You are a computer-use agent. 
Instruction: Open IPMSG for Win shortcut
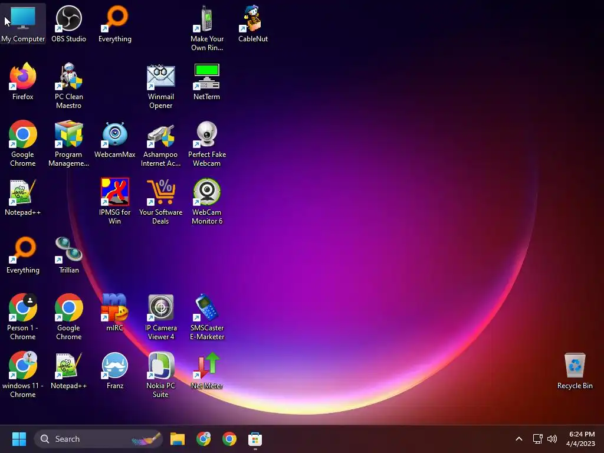(x=115, y=202)
